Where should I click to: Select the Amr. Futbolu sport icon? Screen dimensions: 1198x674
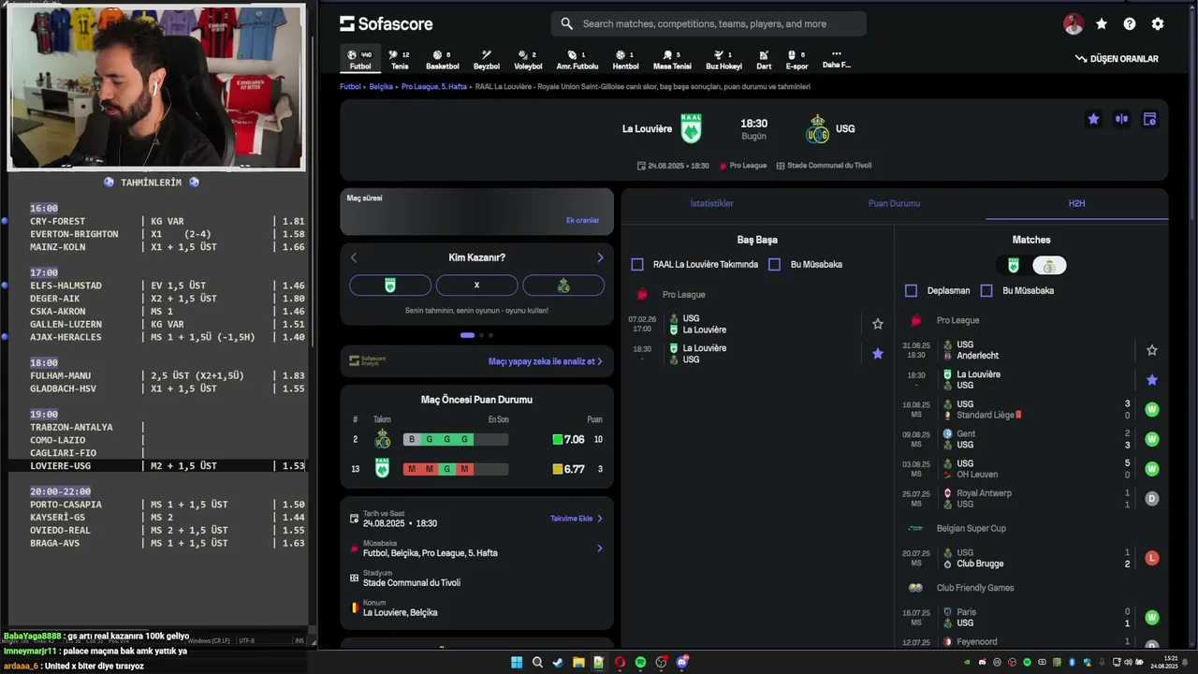[577, 60]
